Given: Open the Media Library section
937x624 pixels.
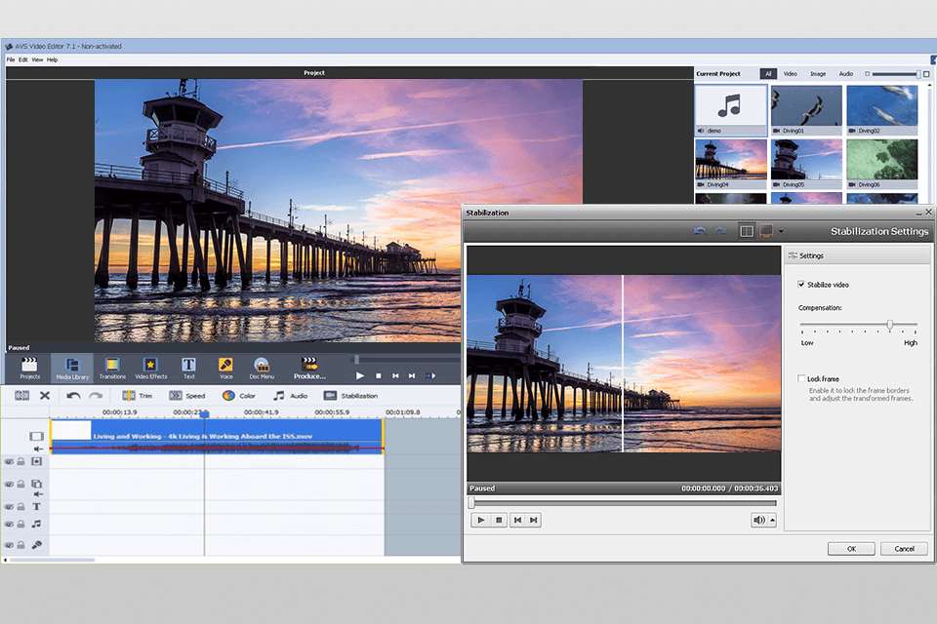Looking at the screenshot, I should pos(72,368).
